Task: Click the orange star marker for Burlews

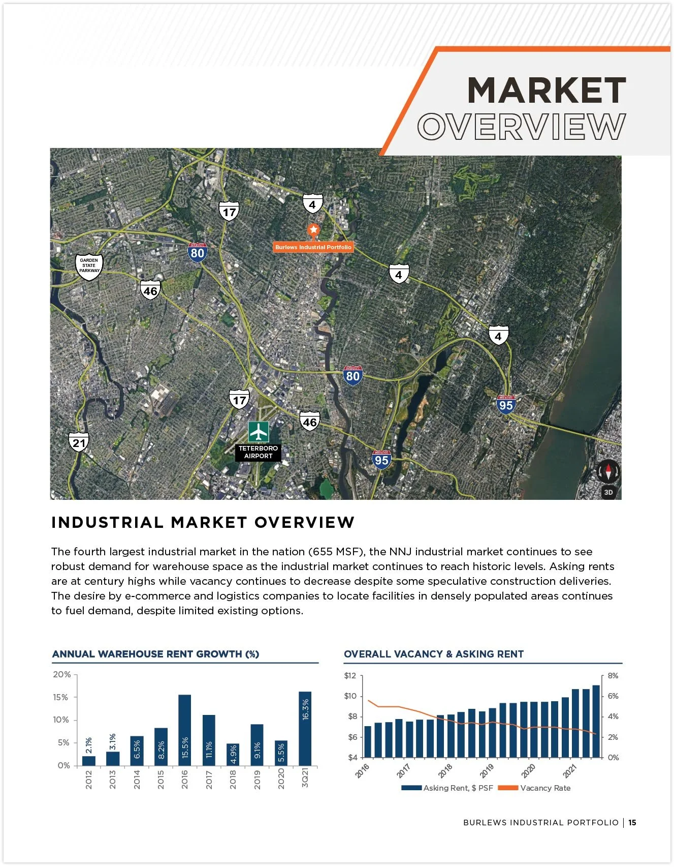Action: click(x=313, y=230)
